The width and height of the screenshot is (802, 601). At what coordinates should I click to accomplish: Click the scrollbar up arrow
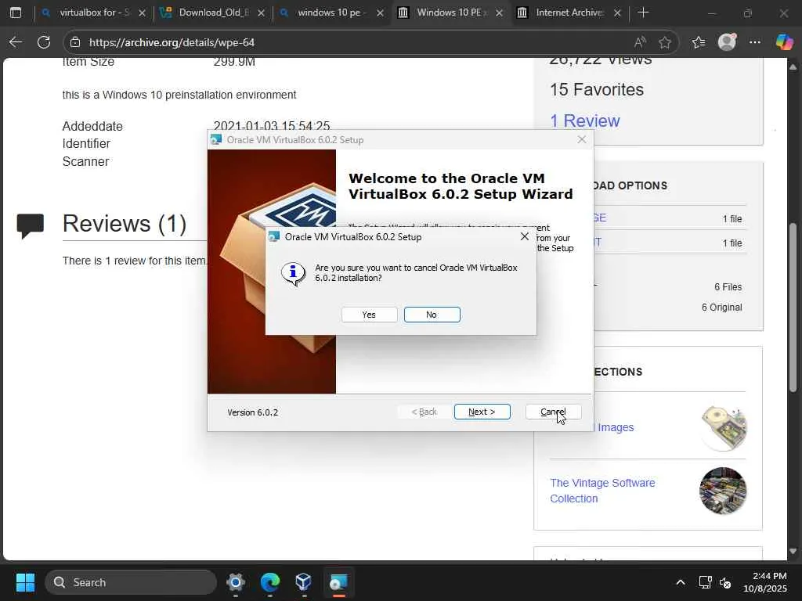793,67
